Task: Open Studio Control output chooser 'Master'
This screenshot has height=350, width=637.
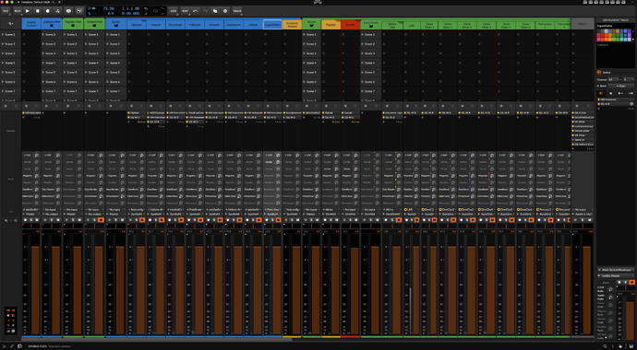Action: (x=30, y=214)
